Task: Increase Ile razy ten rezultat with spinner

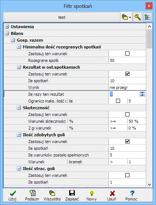Action: tap(142, 93)
